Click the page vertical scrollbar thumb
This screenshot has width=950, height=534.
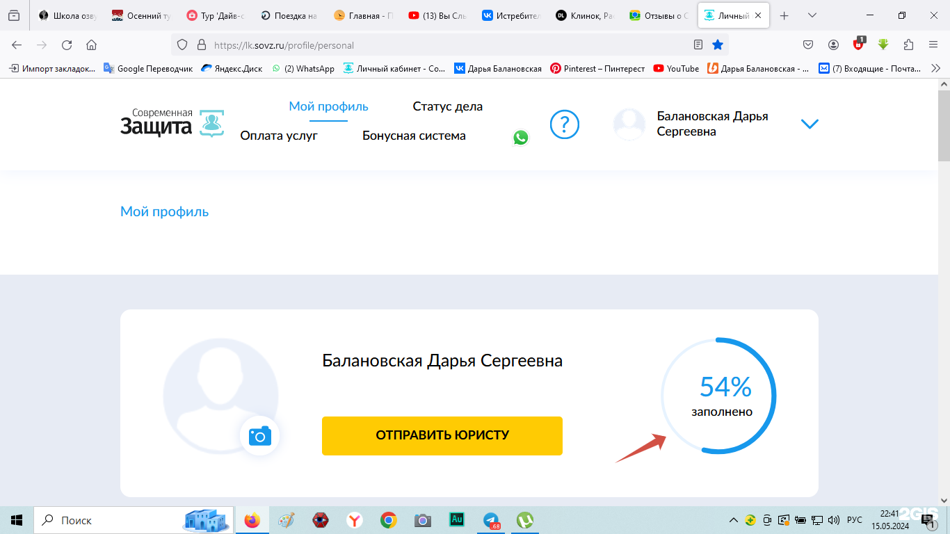944,124
